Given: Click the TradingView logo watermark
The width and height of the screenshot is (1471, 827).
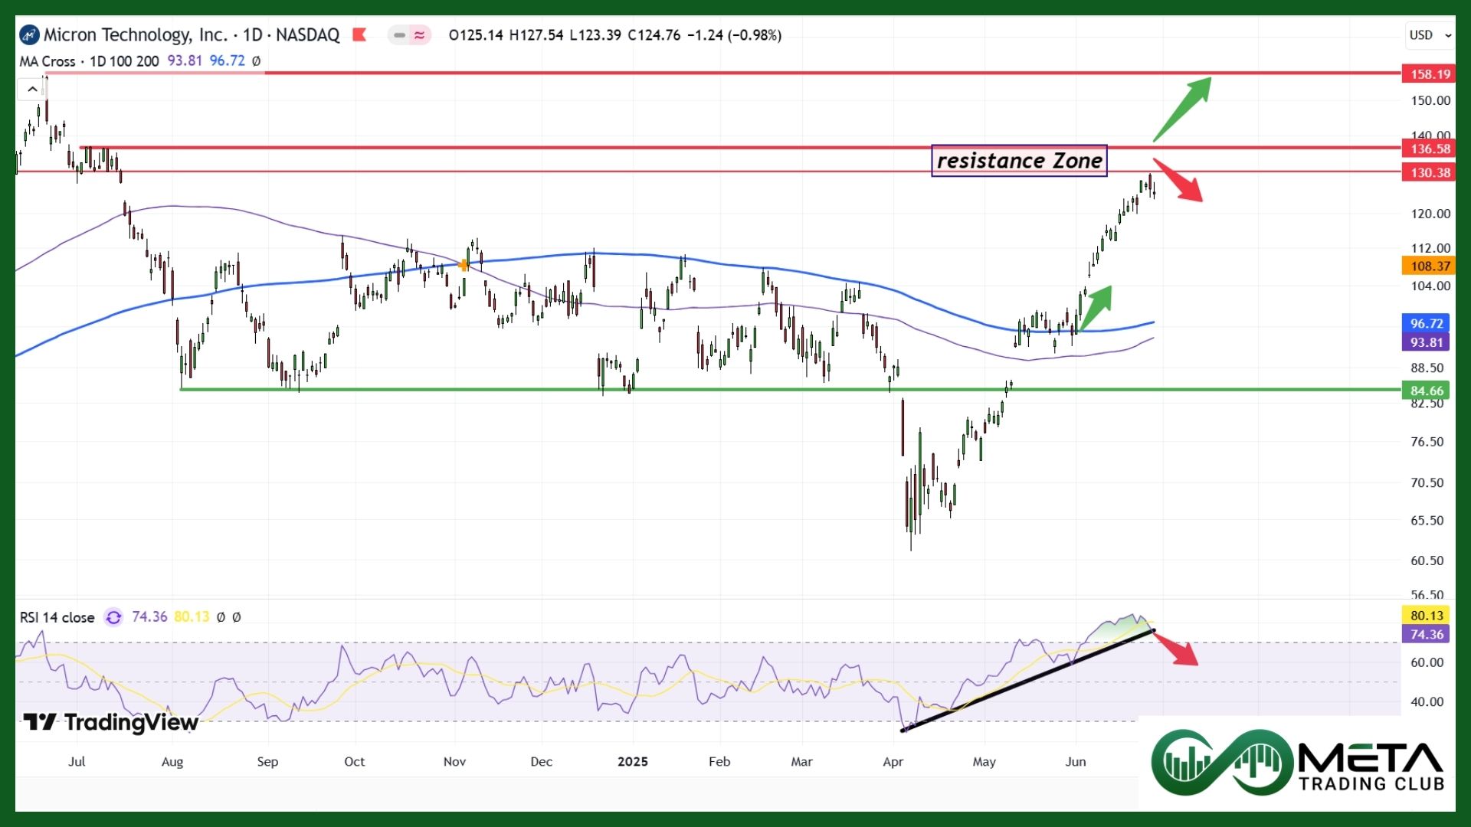Looking at the screenshot, I should (111, 722).
